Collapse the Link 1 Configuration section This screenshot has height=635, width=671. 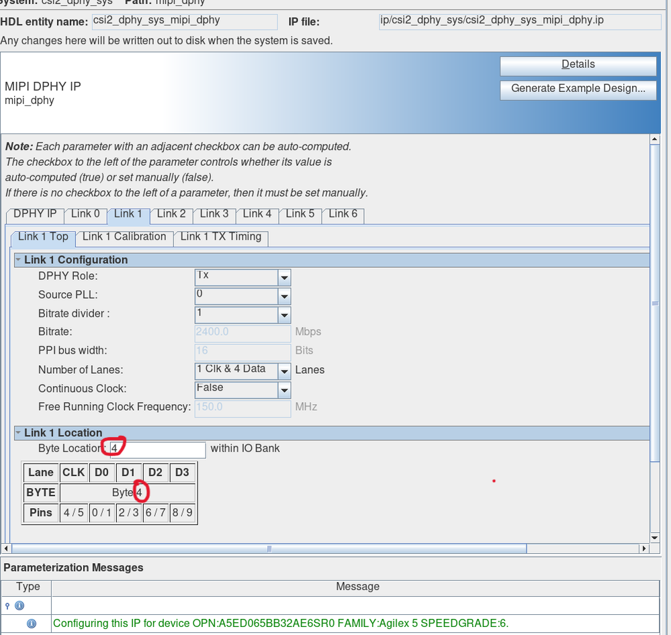click(x=18, y=260)
